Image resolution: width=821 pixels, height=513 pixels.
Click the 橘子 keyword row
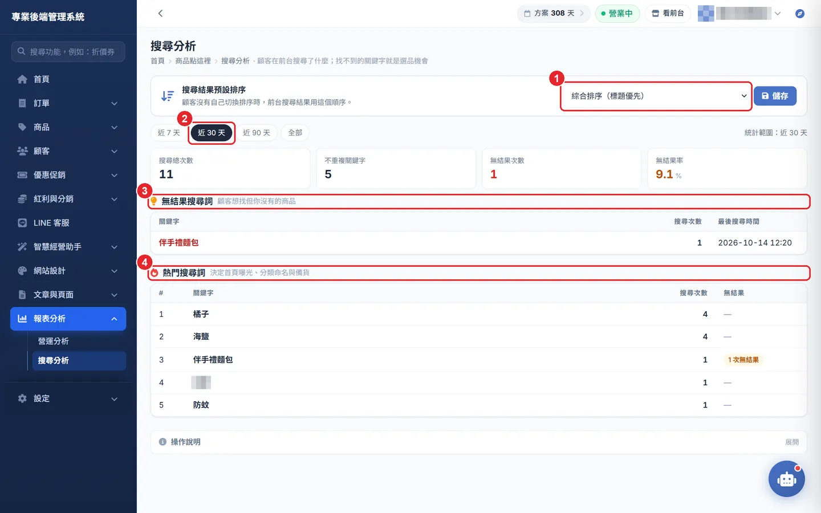[x=479, y=314]
